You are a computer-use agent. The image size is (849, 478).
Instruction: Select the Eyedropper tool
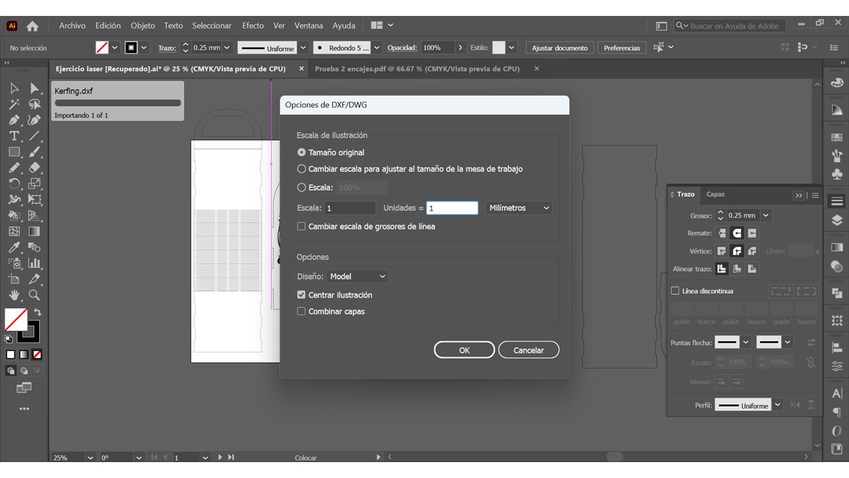[14, 248]
